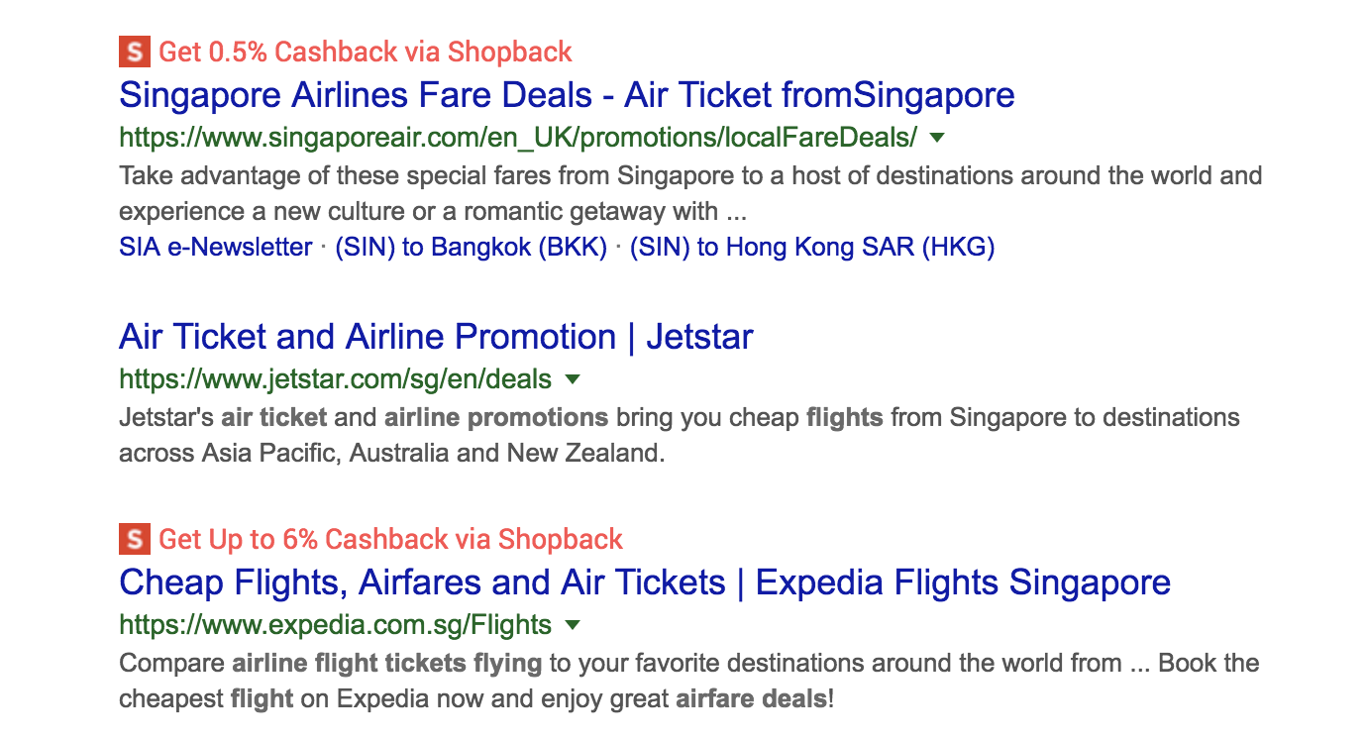Viewport: 1367px width, 741px height.
Task: Click the jetstar.com/sg/en/deals URL
Action: pos(335,378)
